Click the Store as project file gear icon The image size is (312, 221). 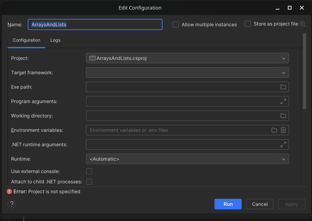[x=302, y=24]
